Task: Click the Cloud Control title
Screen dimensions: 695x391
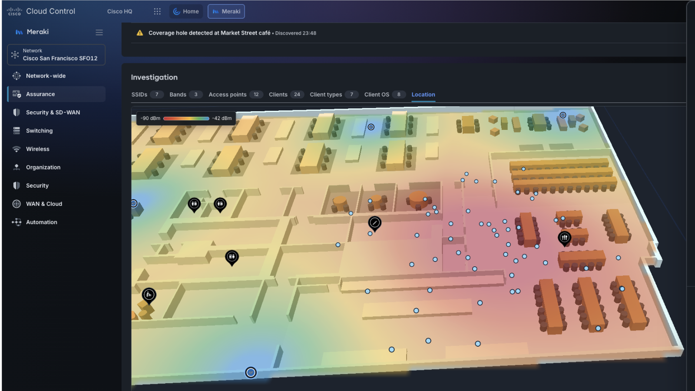Action: [x=50, y=11]
